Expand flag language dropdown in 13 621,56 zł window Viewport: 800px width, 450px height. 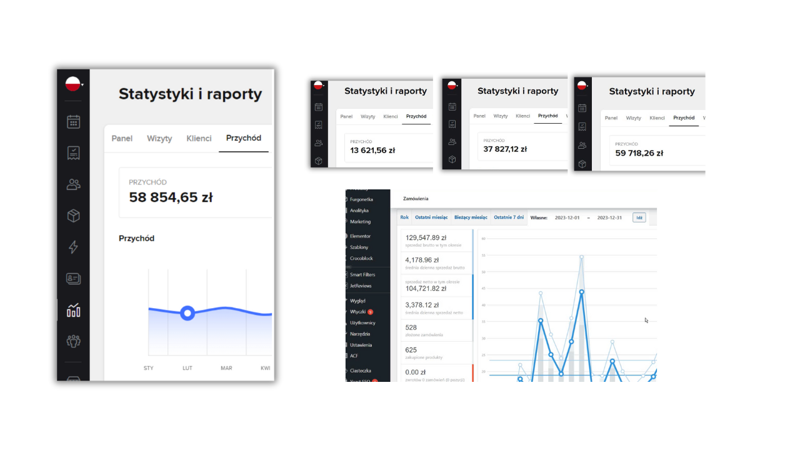pyautogui.click(x=319, y=86)
